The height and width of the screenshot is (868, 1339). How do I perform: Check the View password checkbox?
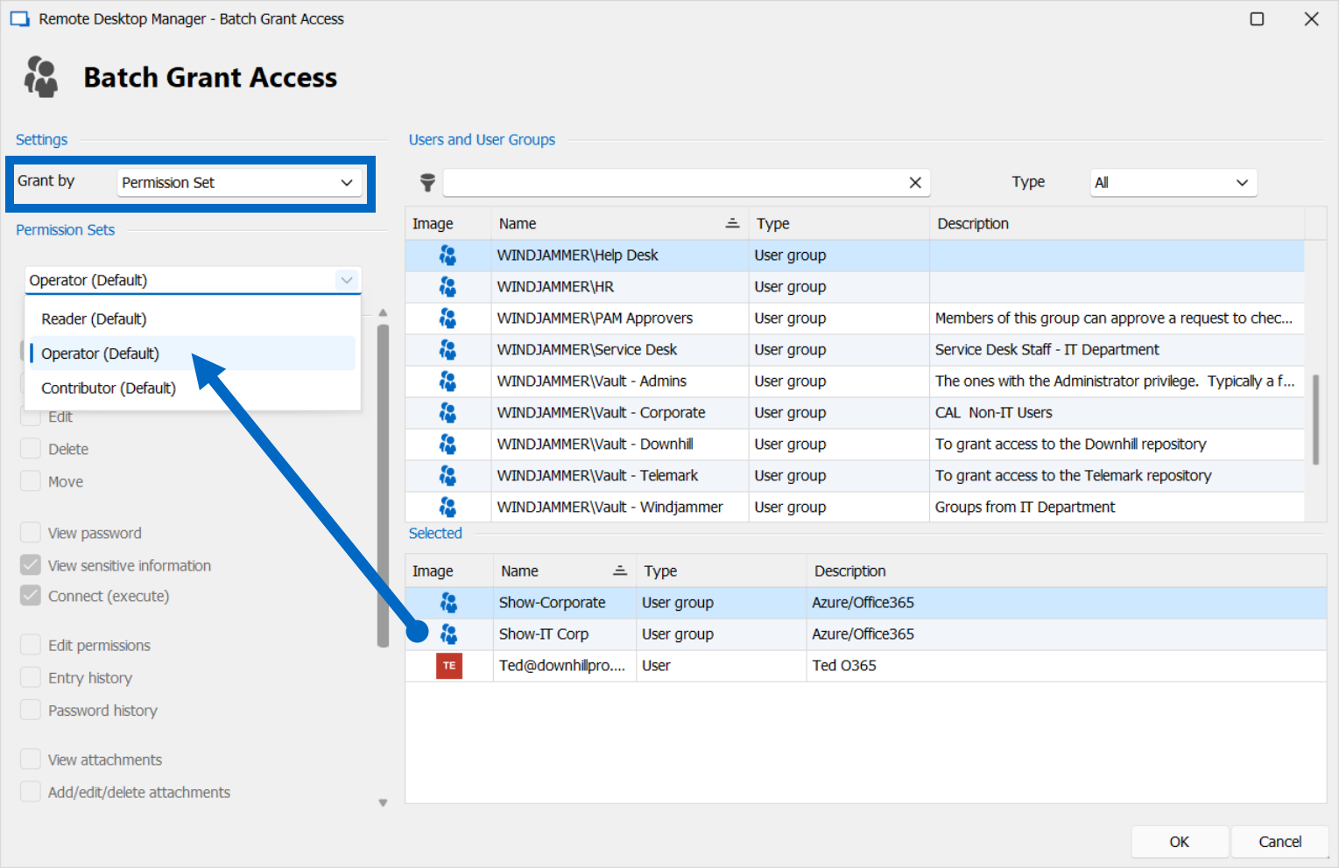point(30,532)
